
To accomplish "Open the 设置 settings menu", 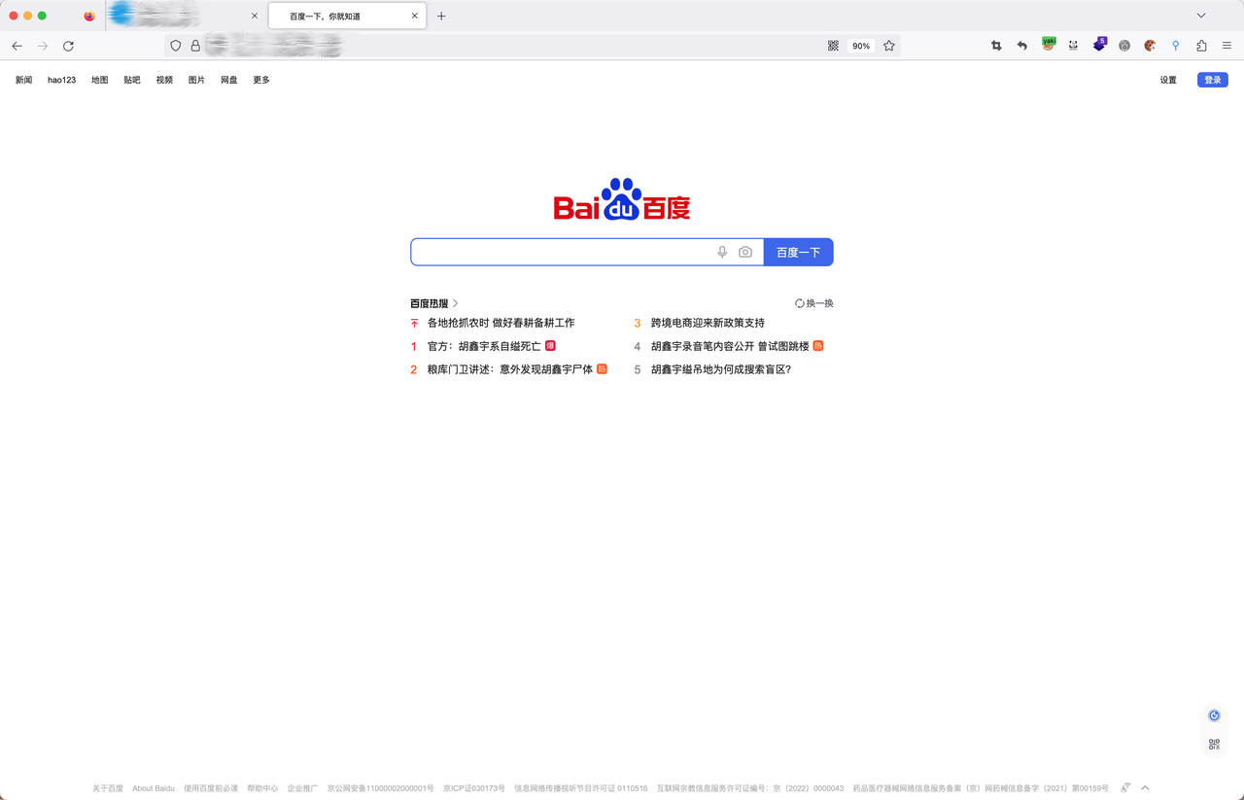I will (x=1168, y=80).
